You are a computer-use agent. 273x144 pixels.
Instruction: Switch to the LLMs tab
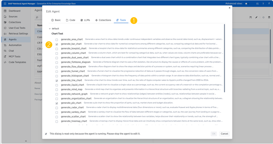(x=85, y=20)
